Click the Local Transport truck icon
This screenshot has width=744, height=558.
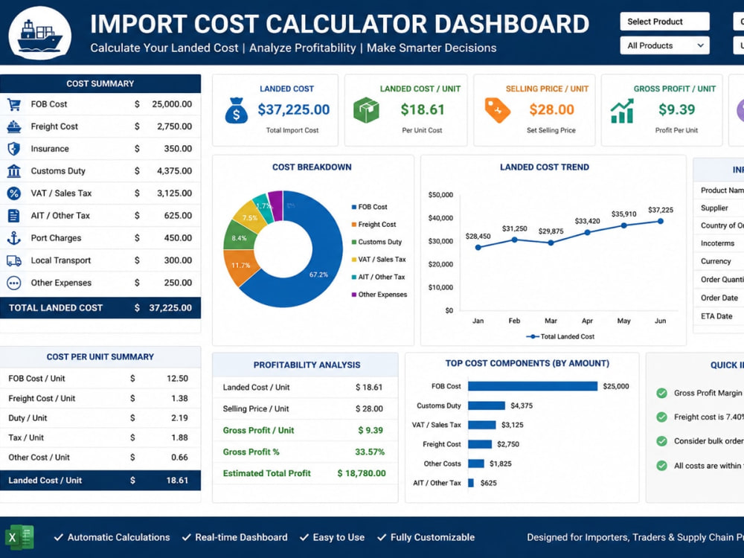(x=13, y=260)
